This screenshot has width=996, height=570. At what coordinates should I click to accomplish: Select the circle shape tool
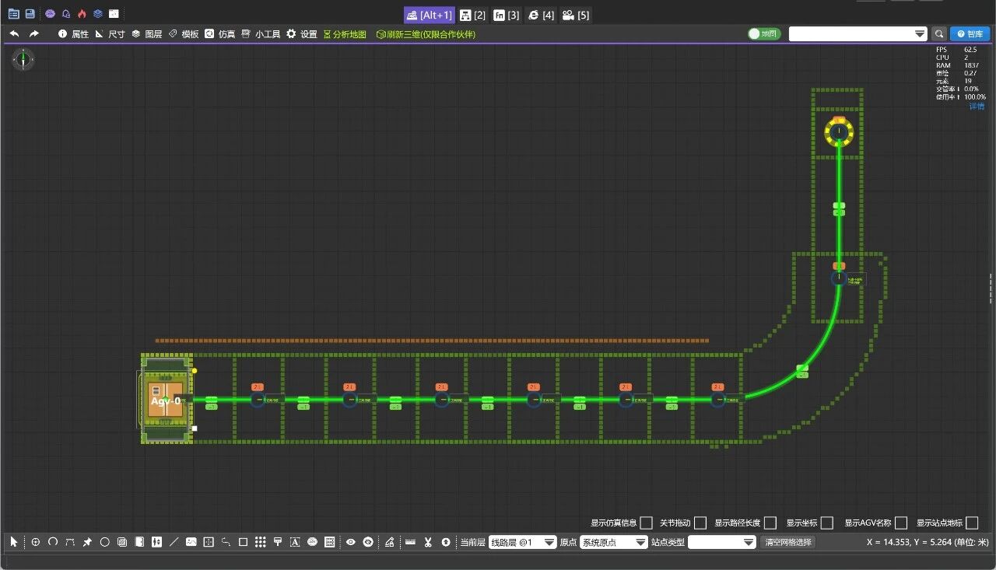pyautogui.click(x=105, y=542)
